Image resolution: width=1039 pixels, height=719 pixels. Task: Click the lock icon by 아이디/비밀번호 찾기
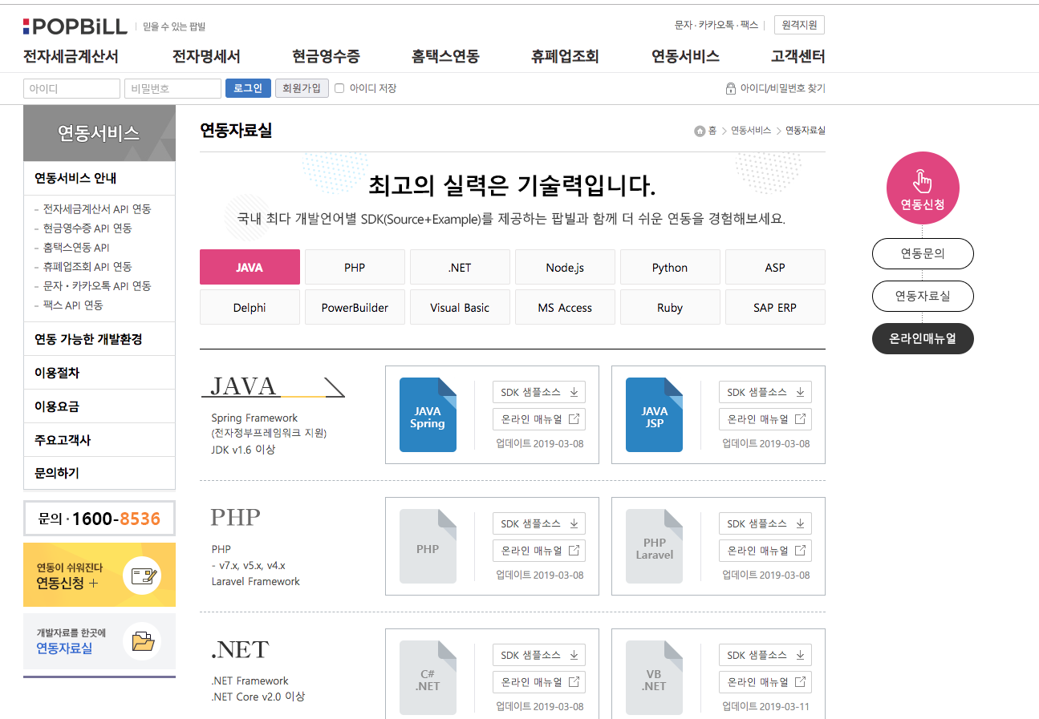pyautogui.click(x=730, y=88)
